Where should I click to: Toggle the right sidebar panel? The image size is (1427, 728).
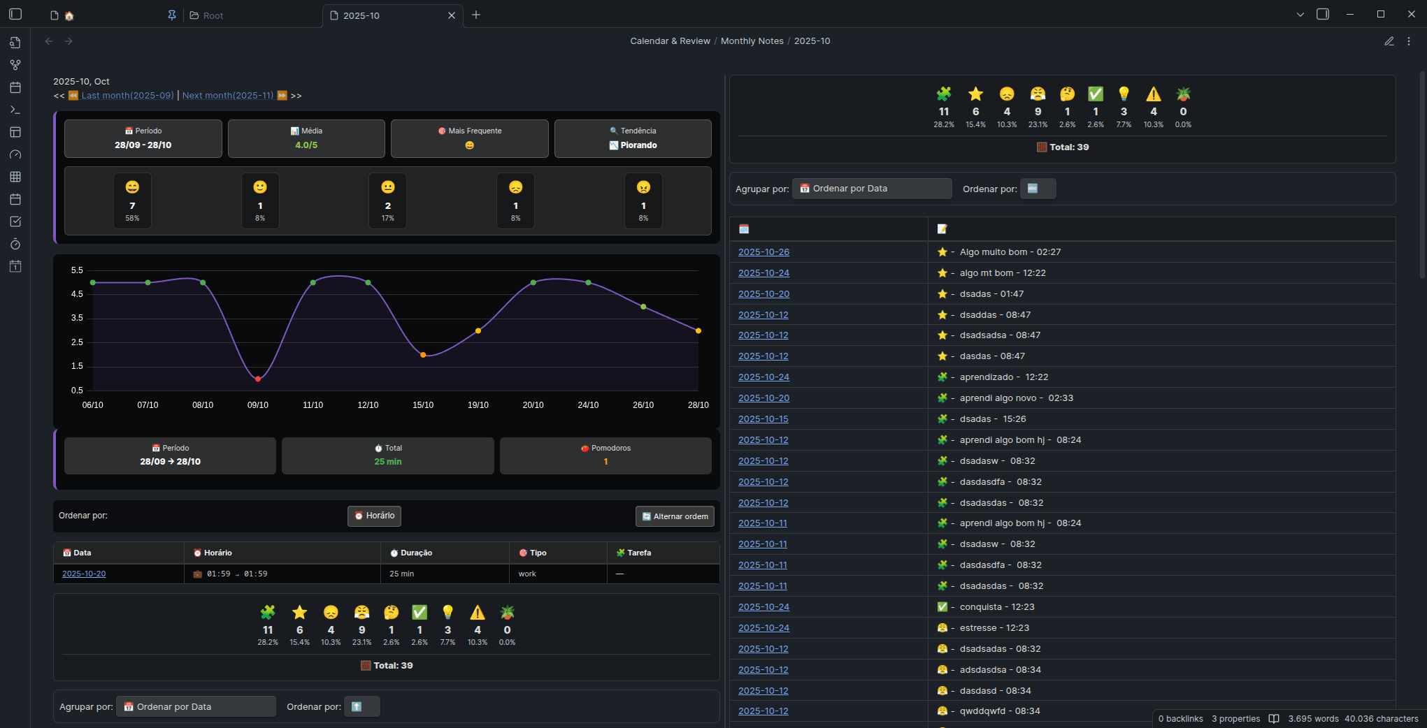(x=1322, y=14)
